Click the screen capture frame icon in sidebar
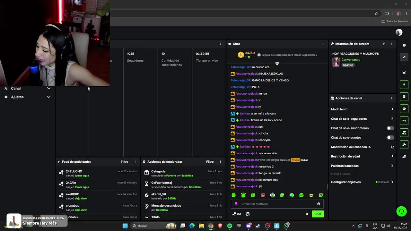This screenshot has width=411, height=231. [404, 73]
